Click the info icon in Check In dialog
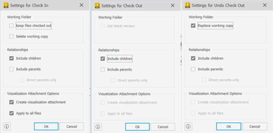The width and height of the screenshot is (273, 133). click(x=7, y=126)
